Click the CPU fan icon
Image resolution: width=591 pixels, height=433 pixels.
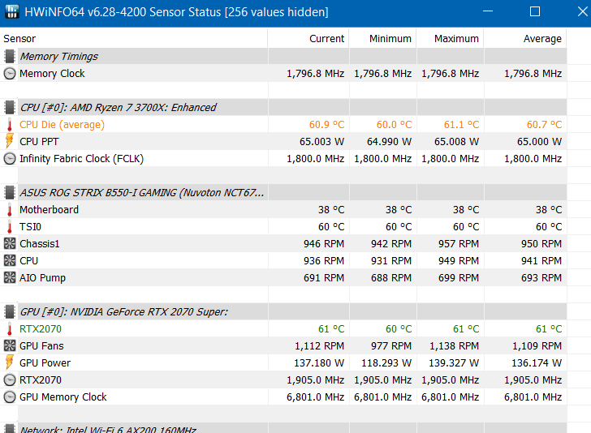tap(10, 260)
